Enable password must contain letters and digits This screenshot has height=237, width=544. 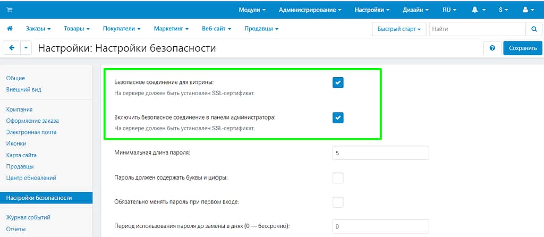338,177
